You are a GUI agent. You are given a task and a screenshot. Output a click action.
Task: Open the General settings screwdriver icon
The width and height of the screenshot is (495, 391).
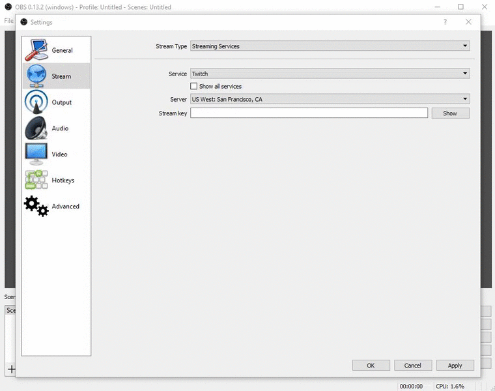(36, 50)
